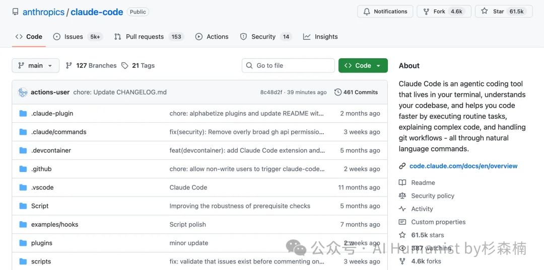Click the .vscode folder icon
544x270 pixels.
23,188
